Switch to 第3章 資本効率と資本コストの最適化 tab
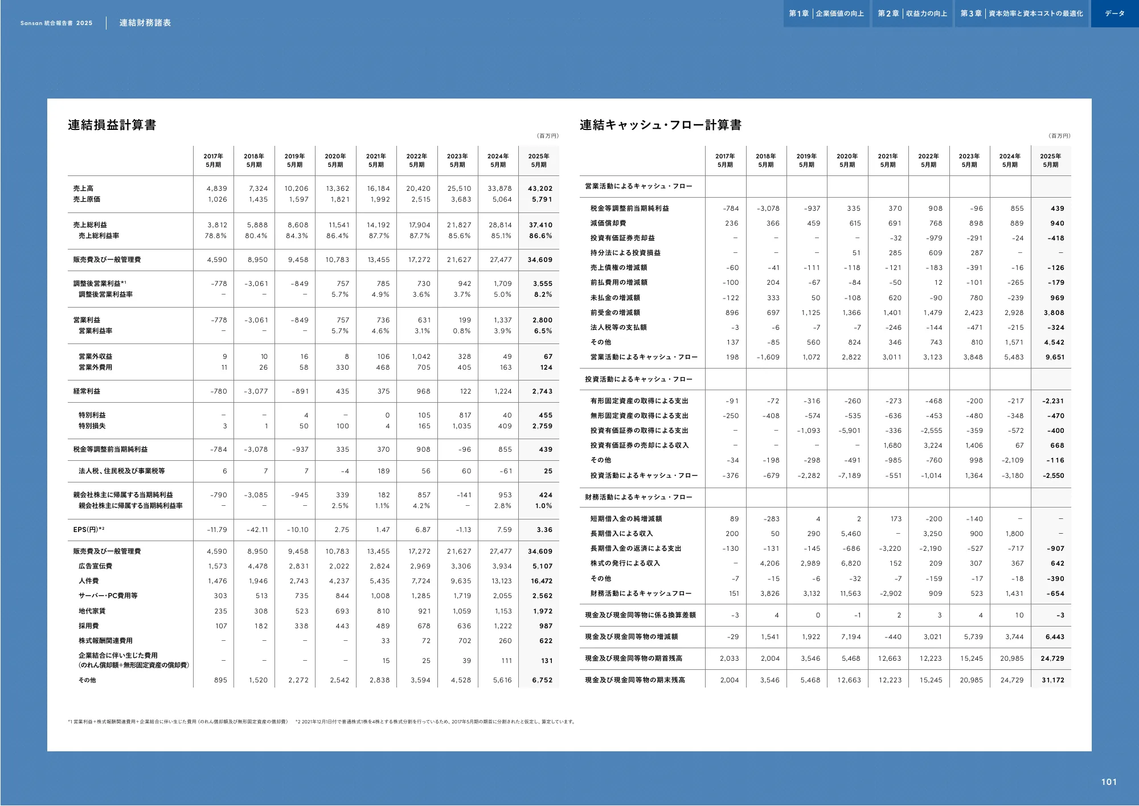 [1022, 14]
